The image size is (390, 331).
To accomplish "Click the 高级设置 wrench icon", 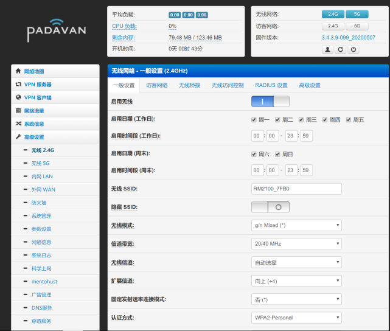I will pos(18,136).
